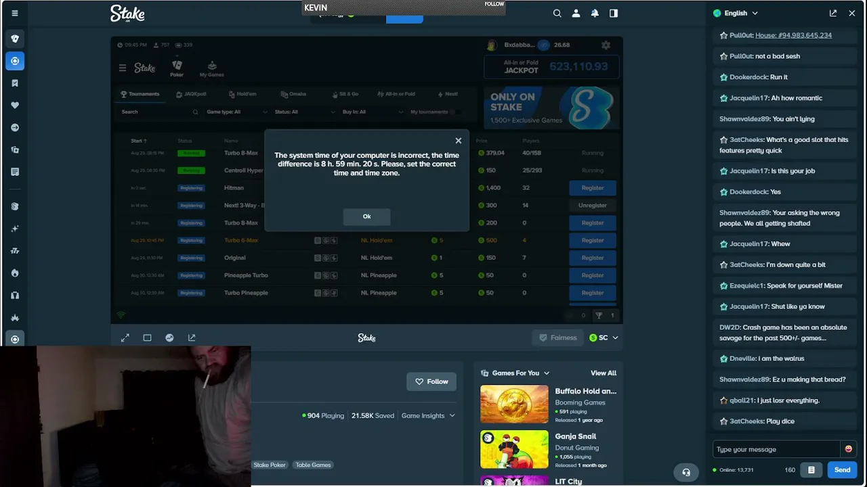
Task: Open the live support headset button
Action: click(x=686, y=472)
